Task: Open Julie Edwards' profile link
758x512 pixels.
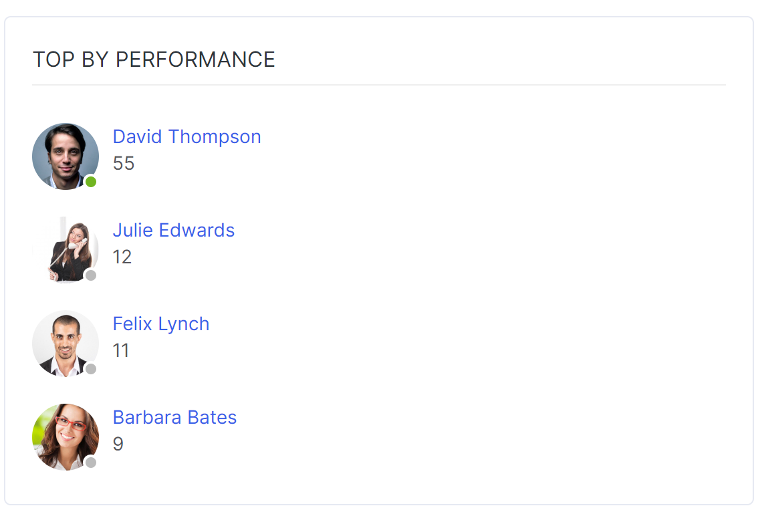Action: [174, 230]
